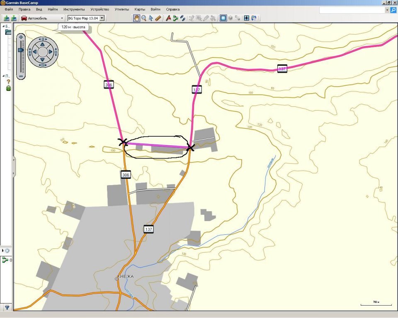Screen dimensions: 398x318
Task: Click the map sync arrows icon
Action: click(254, 18)
